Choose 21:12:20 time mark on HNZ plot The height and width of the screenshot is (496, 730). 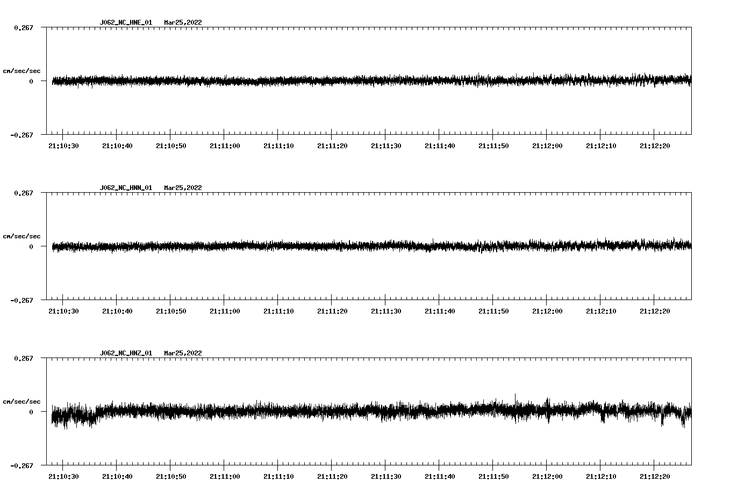(x=655, y=477)
